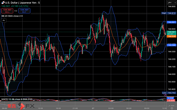Open chart settings hexagon icon in corner

coord(172,108)
